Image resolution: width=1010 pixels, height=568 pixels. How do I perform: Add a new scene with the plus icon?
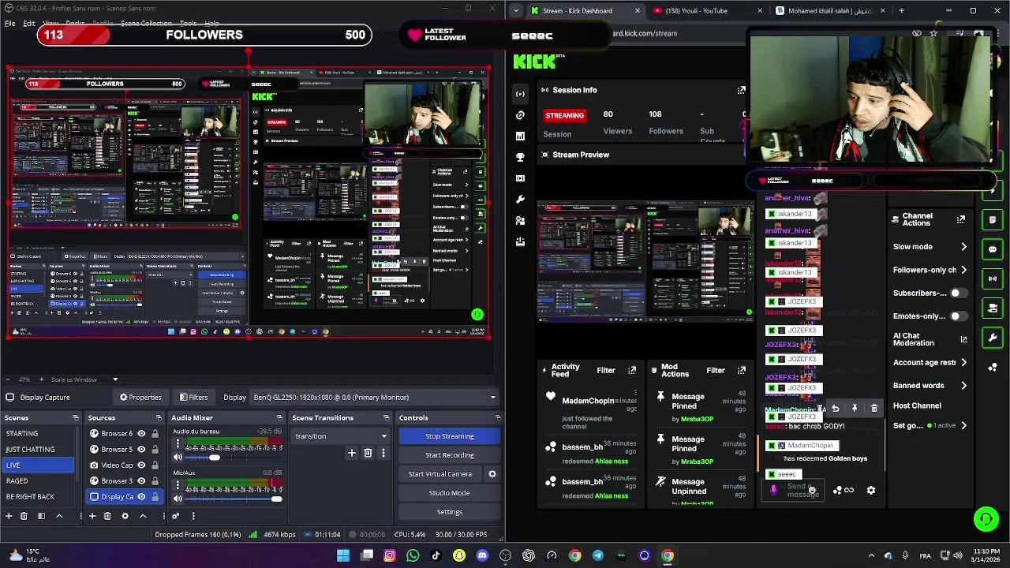click(9, 516)
